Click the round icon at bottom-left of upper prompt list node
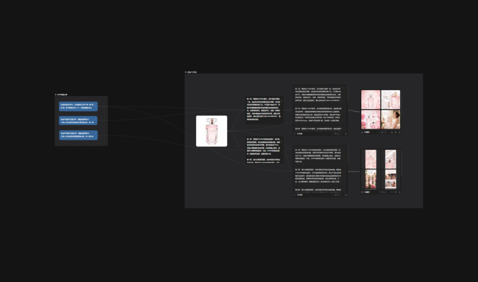478x282 pixels. (295, 134)
